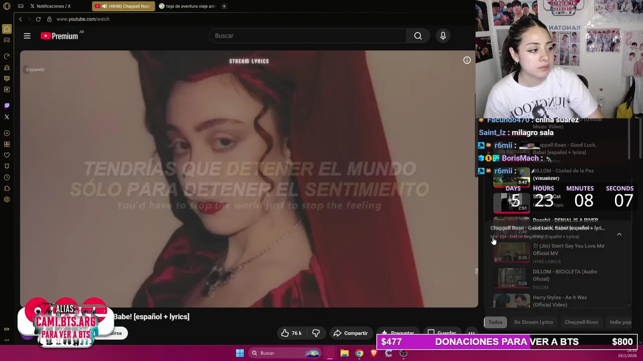The height and width of the screenshot is (361, 643).
Task: Open sidebar three-dots more menu
Action: click(x=7, y=340)
